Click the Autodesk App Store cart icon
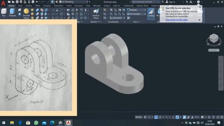The image size is (224, 126). pos(187,2)
